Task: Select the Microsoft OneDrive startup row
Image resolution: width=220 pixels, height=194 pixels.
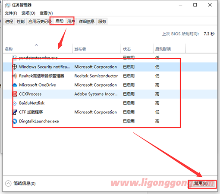Action: tap(110, 85)
